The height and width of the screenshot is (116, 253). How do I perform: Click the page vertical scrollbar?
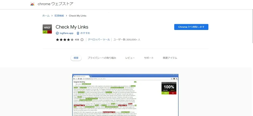click(x=252, y=26)
